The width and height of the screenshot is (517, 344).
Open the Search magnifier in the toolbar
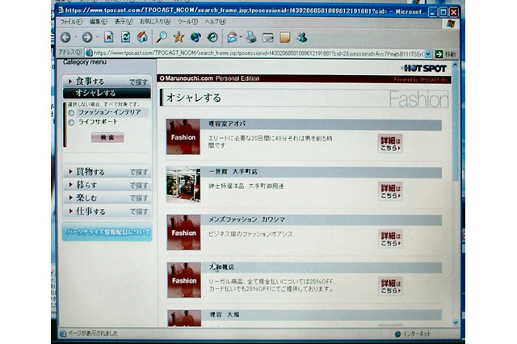point(162,37)
